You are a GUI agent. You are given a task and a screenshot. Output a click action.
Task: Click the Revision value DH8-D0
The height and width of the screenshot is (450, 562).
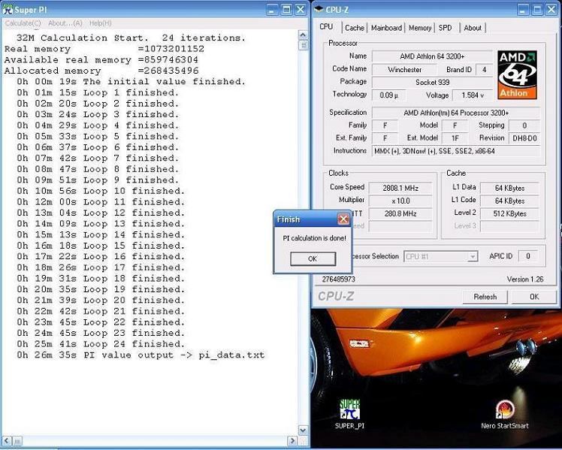[524, 138]
